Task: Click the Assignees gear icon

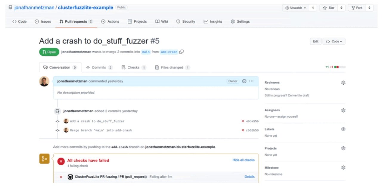Action: (x=343, y=110)
